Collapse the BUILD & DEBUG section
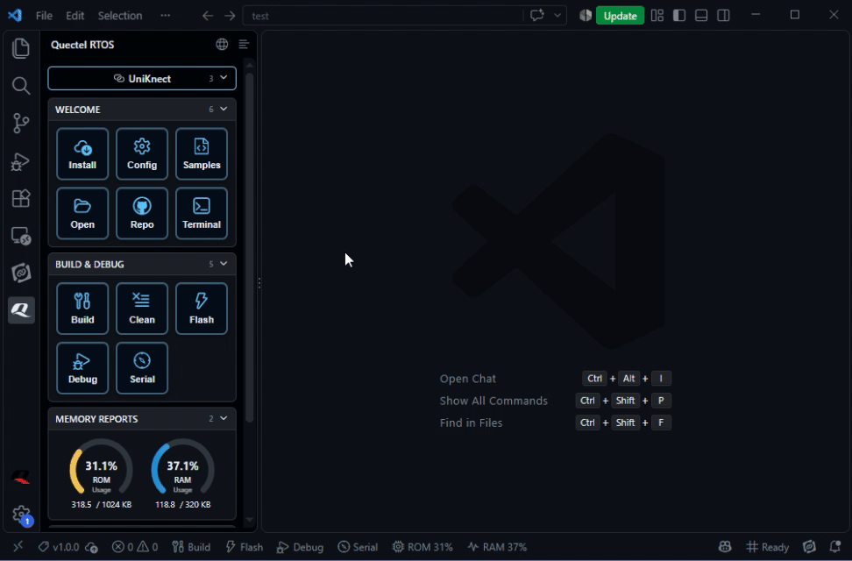 (224, 264)
